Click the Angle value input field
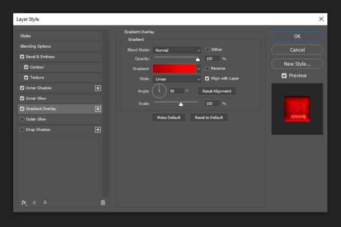Screen dimensions: 341x227 pos(176,91)
